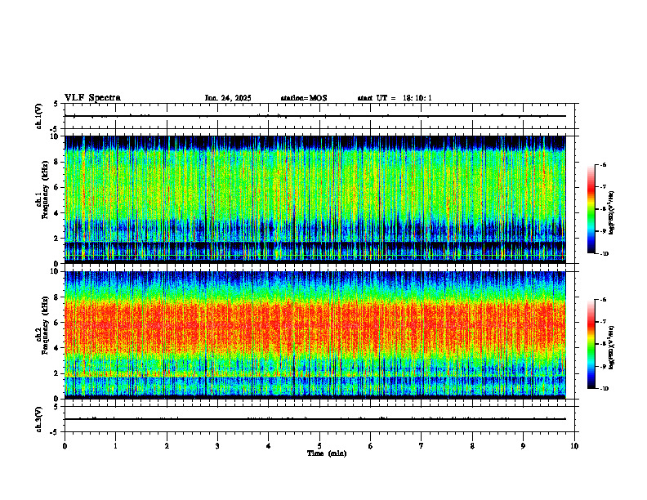Click time axis tick label "4"
The image size is (647, 500).
pyautogui.click(x=268, y=446)
